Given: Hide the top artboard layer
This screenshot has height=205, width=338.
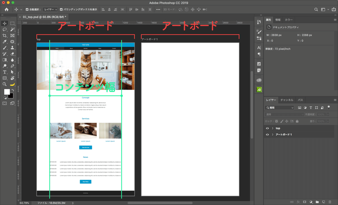Looking at the screenshot, I should pos(268,128).
